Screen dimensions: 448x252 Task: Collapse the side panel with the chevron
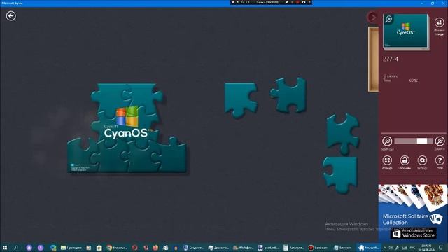(x=372, y=17)
